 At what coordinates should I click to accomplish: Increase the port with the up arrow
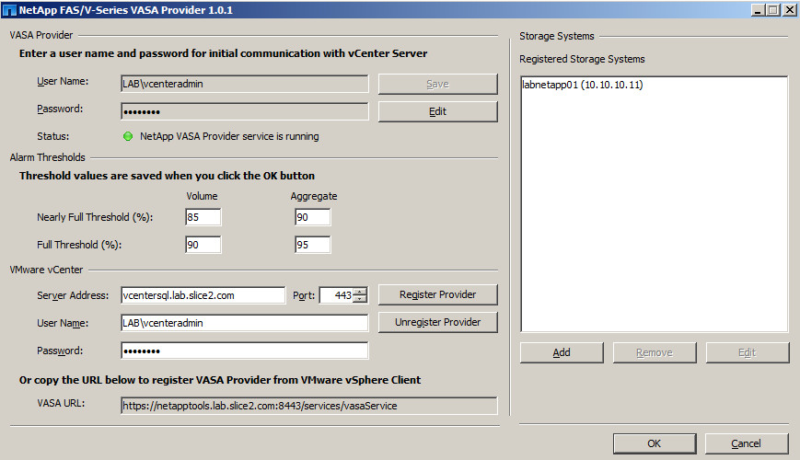(x=360, y=292)
